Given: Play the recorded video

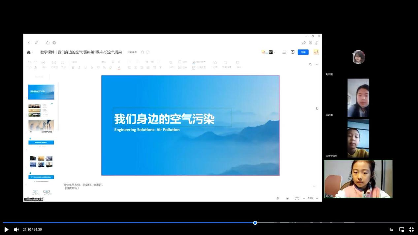Looking at the screenshot, I should 6,229.
